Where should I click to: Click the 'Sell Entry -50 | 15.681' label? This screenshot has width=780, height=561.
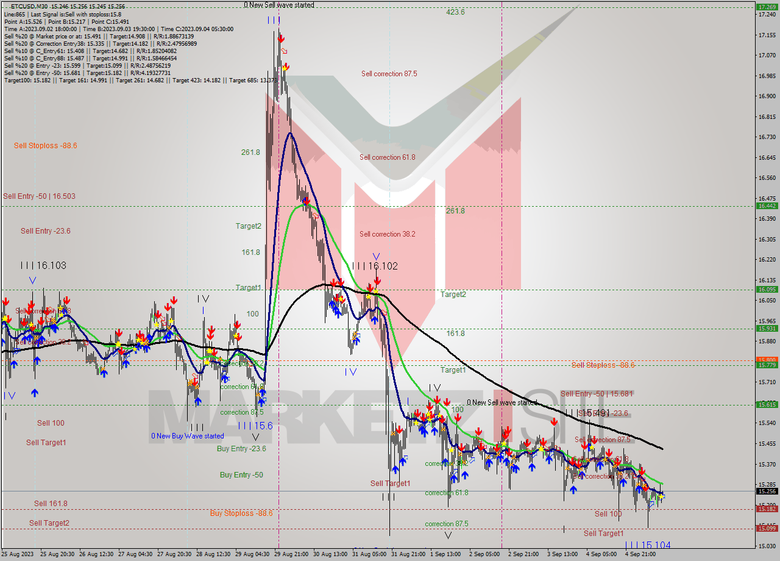(x=597, y=393)
